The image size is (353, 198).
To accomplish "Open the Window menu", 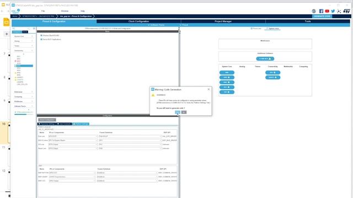I will (65, 11).
